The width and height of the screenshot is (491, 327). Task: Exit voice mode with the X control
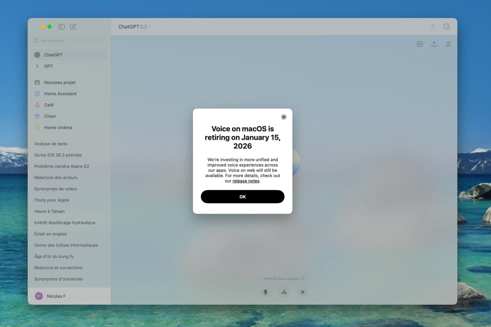click(x=302, y=292)
